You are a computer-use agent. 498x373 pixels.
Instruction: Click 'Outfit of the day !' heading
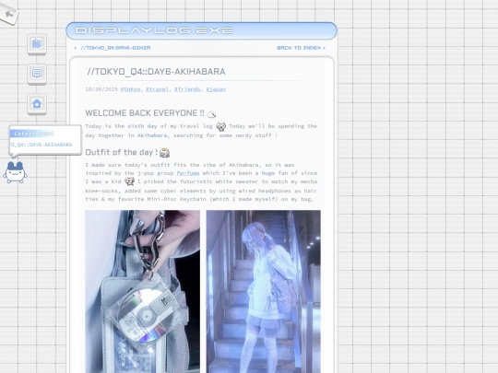point(122,153)
